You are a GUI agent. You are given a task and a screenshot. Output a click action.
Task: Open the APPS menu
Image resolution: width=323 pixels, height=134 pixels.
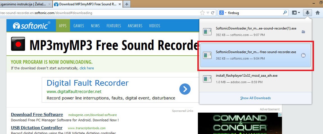[x=63, y=26]
